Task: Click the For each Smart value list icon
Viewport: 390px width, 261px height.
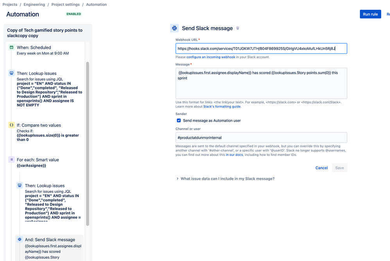Action: pos(11,160)
